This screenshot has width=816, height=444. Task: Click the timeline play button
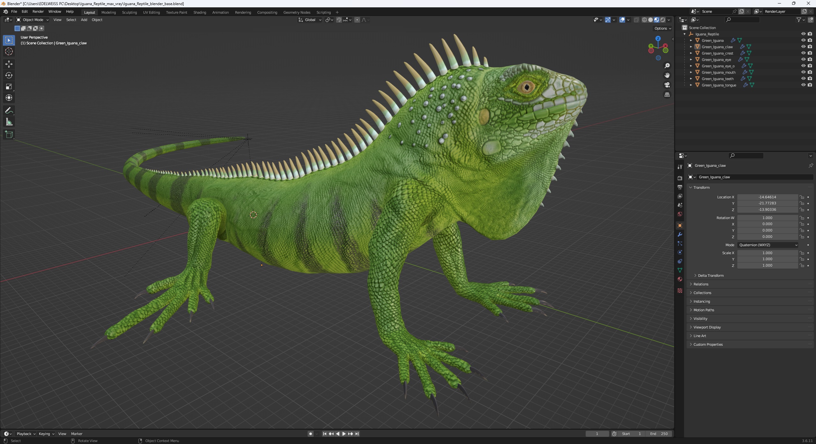tap(344, 434)
